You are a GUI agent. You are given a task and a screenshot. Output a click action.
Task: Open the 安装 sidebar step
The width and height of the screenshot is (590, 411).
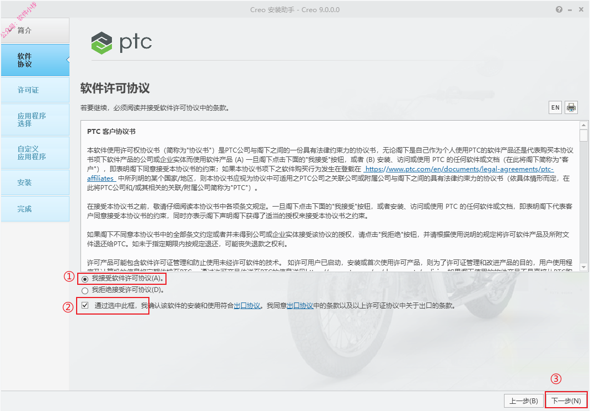[x=35, y=182]
